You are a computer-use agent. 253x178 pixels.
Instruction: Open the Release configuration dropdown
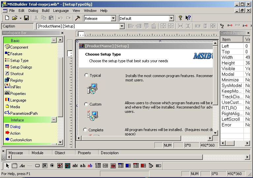(x=113, y=18)
